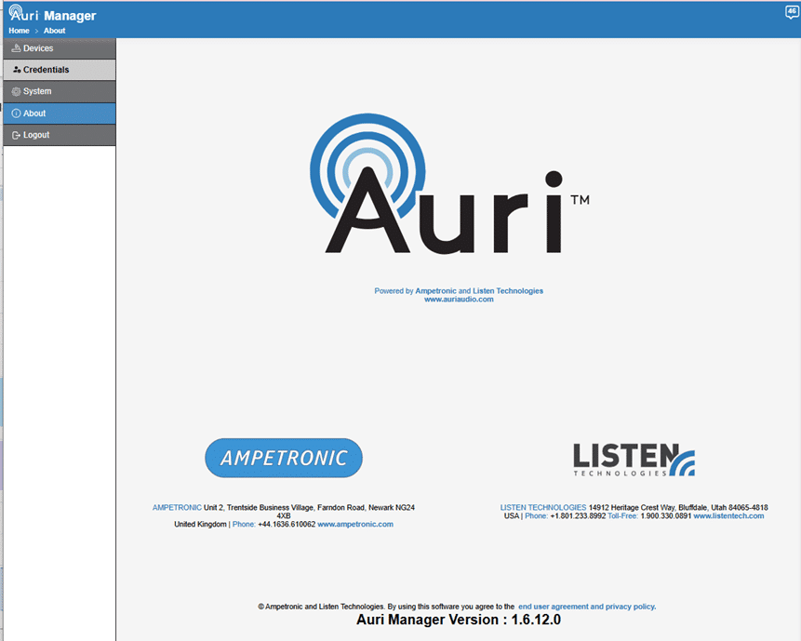
Task: Open the www.auriaudio.com link
Action: 459,300
